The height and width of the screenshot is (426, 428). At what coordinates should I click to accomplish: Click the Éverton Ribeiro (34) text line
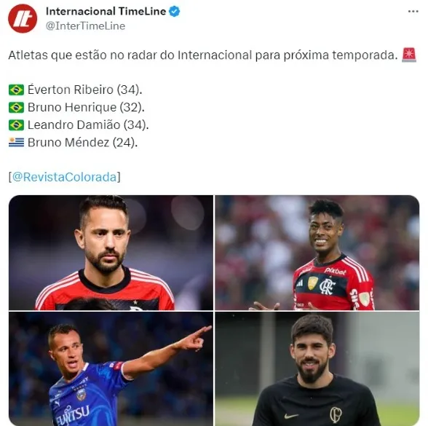coord(85,90)
